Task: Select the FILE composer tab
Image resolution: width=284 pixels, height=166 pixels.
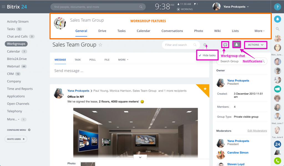Action: click(x=107, y=60)
